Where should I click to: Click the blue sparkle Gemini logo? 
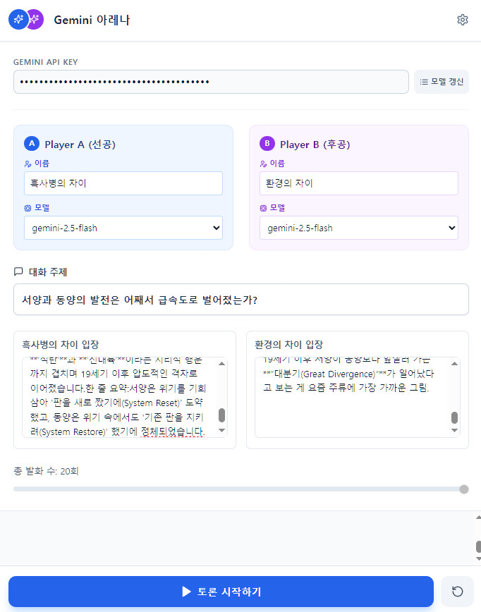tap(18, 20)
